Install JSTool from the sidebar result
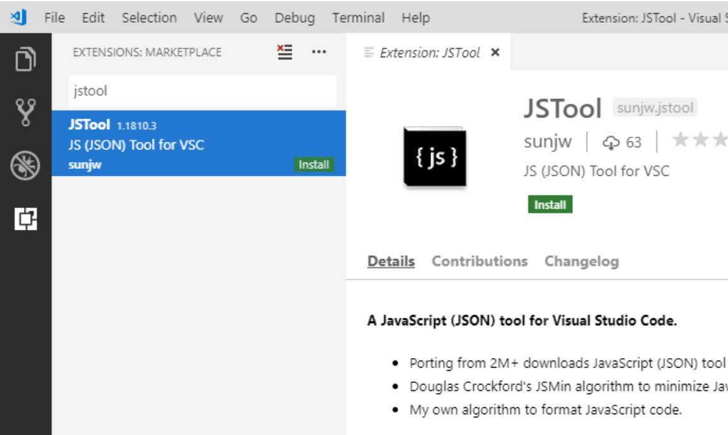728x435 pixels. click(x=315, y=165)
